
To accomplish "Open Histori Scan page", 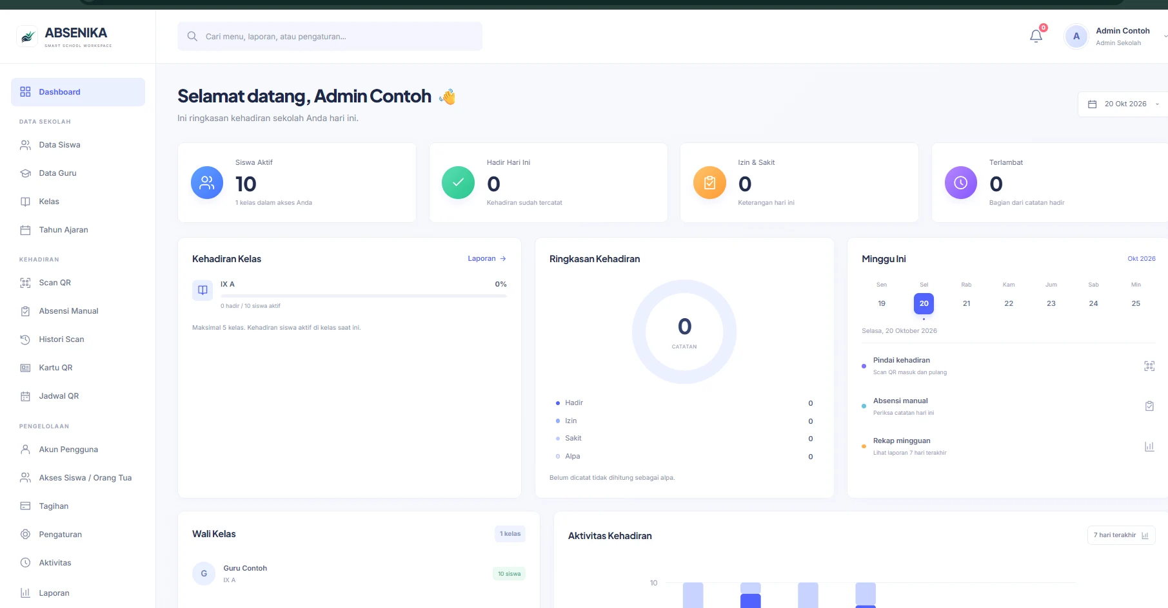I will 78,339.
